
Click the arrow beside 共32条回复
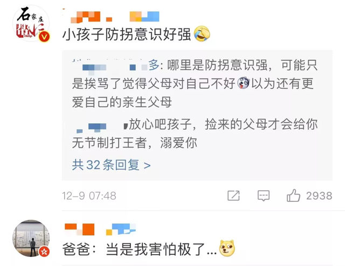click(147, 165)
